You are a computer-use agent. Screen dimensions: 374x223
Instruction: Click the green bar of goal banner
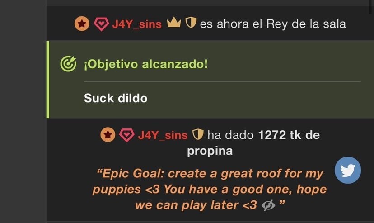tap(48, 79)
